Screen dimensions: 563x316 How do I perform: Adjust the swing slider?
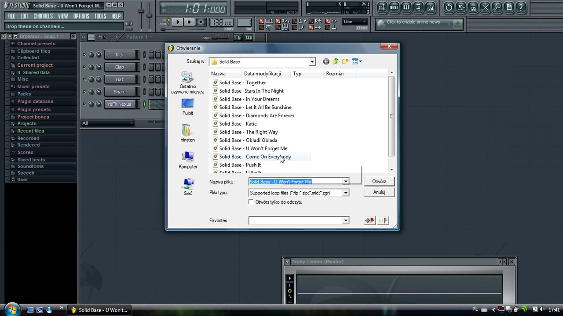(x=222, y=38)
